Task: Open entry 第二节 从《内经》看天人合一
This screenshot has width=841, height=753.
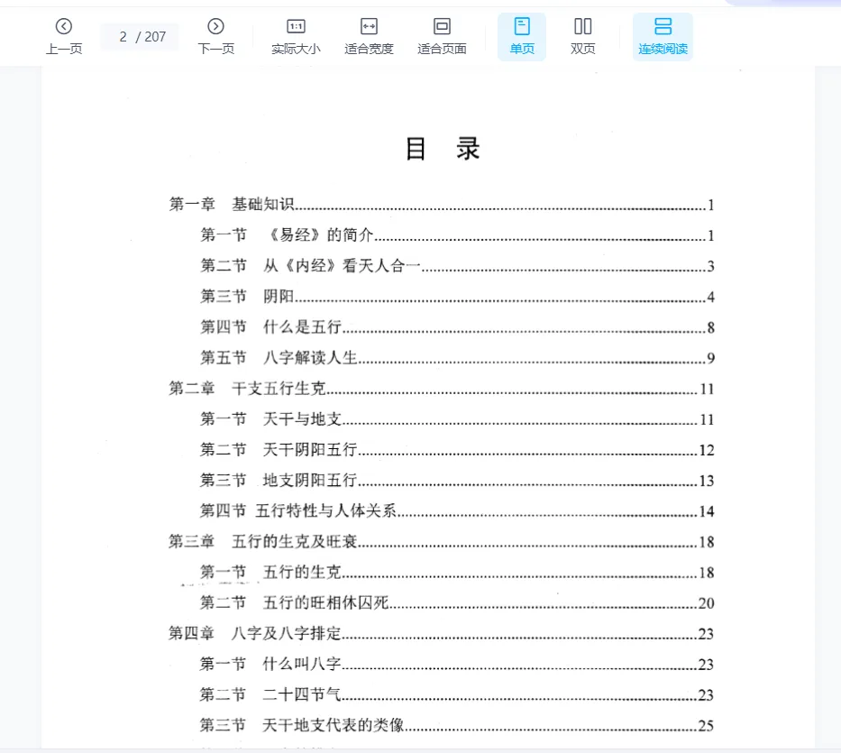Action: [457, 266]
